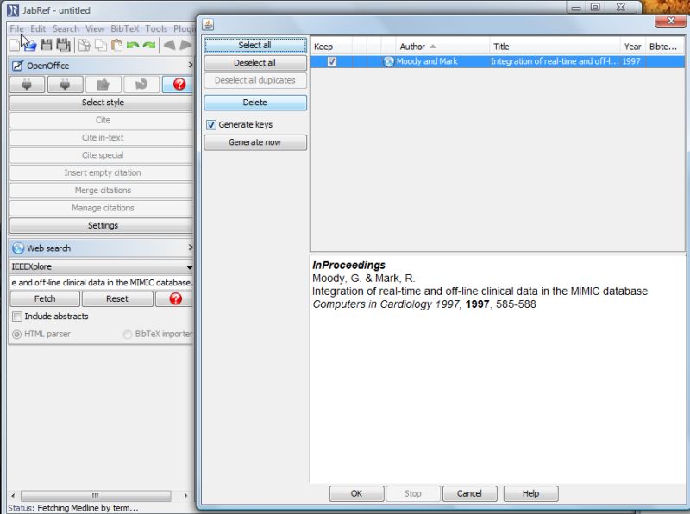Click the Help button in the dialog

click(x=530, y=494)
